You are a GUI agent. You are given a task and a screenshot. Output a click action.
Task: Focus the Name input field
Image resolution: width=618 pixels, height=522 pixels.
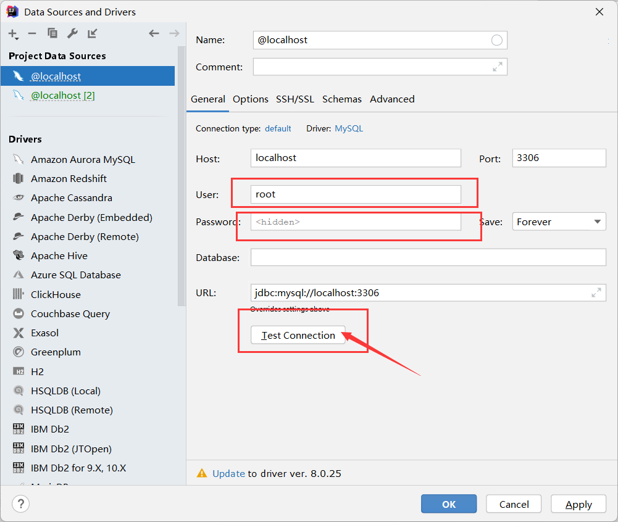pyautogui.click(x=380, y=40)
